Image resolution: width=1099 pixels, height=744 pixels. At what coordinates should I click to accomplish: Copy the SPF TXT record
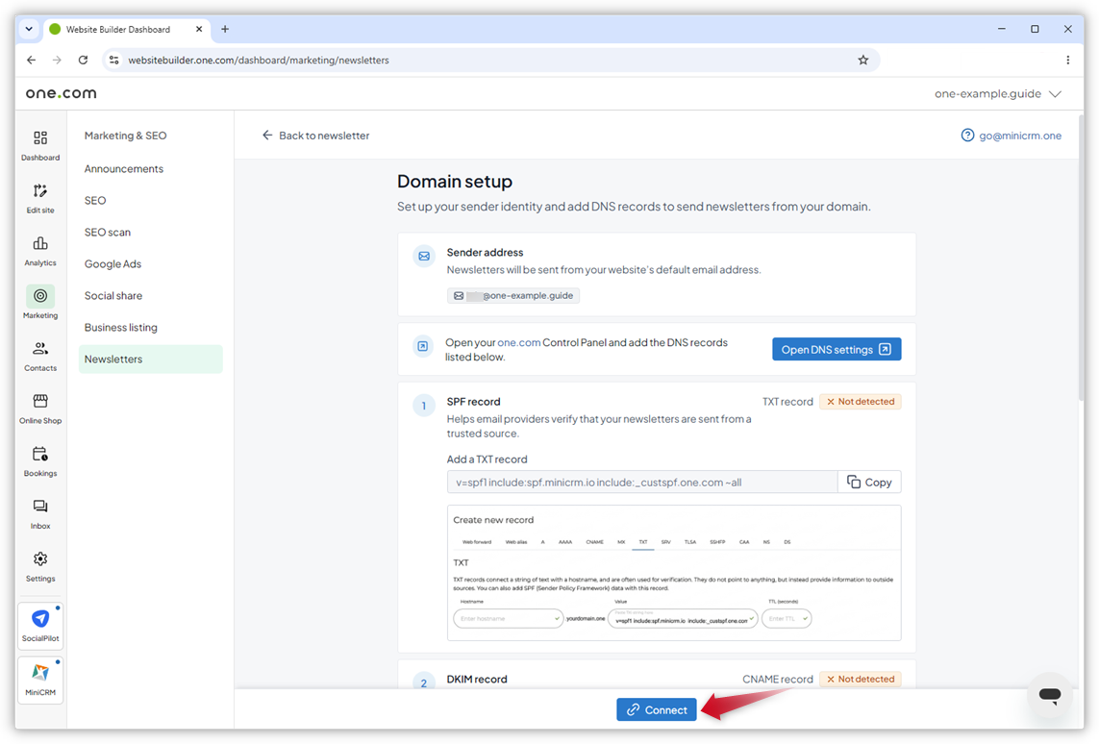(869, 482)
